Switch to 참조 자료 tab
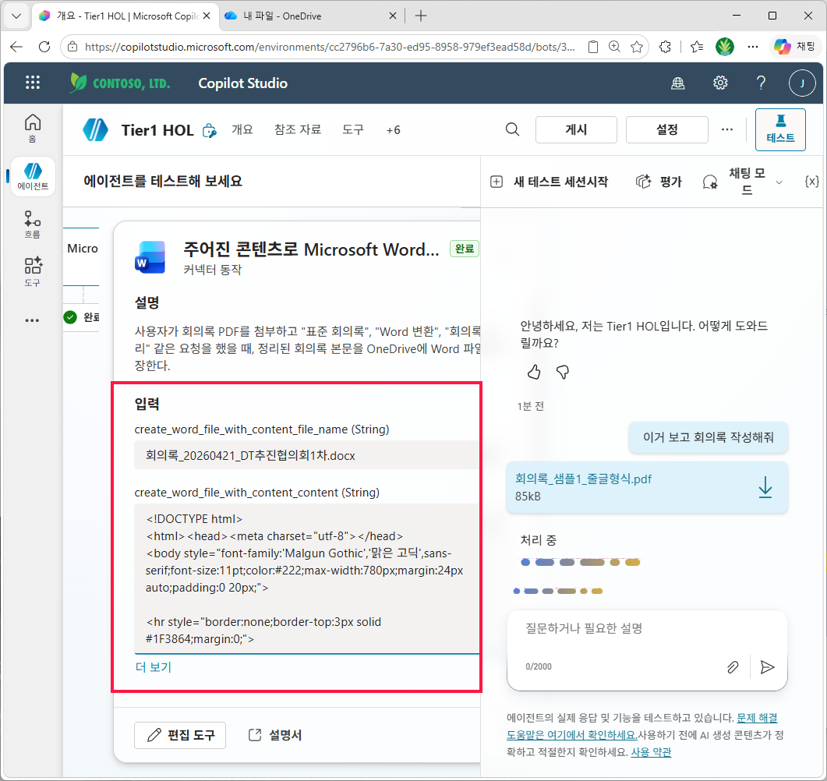Image resolution: width=827 pixels, height=781 pixels. [x=298, y=129]
